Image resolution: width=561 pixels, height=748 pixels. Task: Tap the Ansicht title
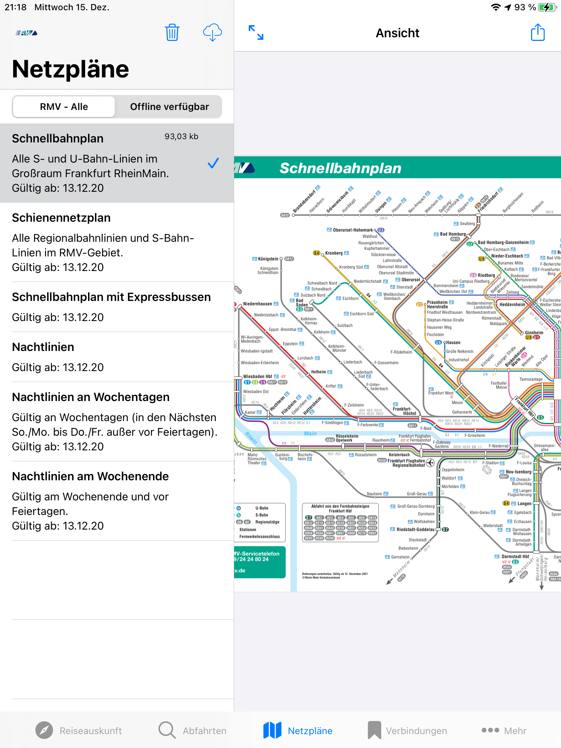click(397, 33)
